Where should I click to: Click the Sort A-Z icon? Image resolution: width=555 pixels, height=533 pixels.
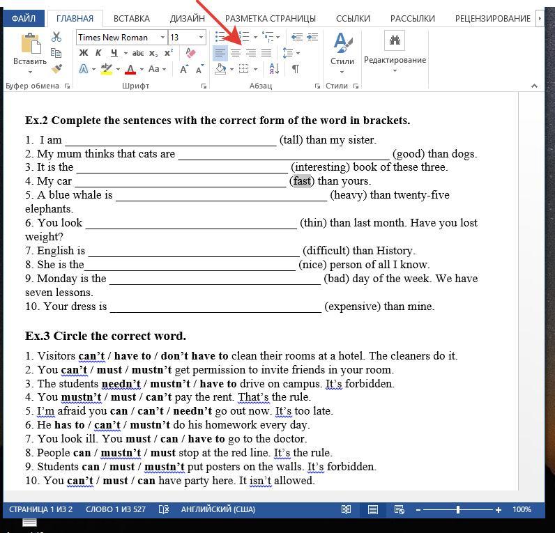[x=274, y=69]
